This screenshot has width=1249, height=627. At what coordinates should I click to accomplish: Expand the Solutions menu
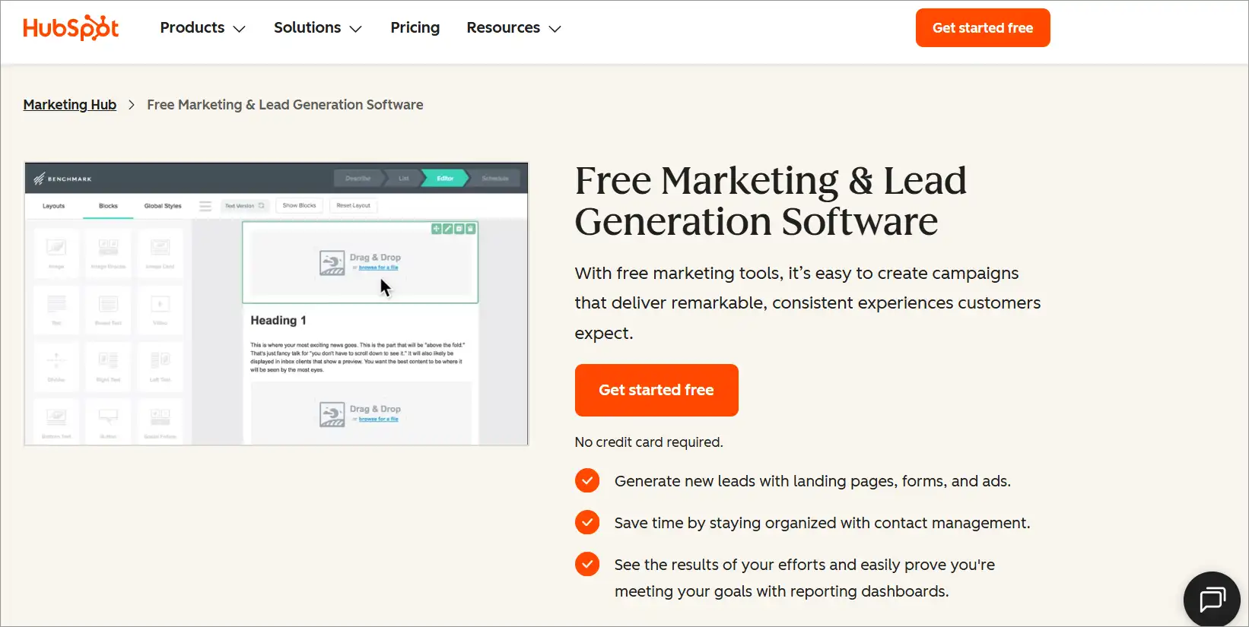317,28
